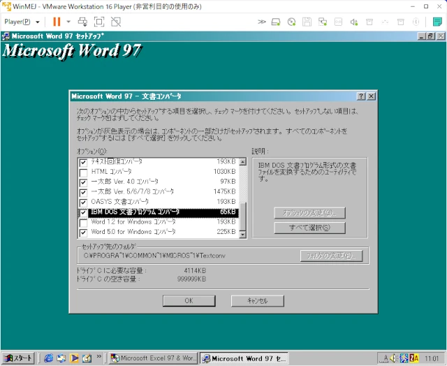Click the すべて選択(S) button
Image resolution: width=447 pixels, height=366 pixels.
click(x=309, y=228)
